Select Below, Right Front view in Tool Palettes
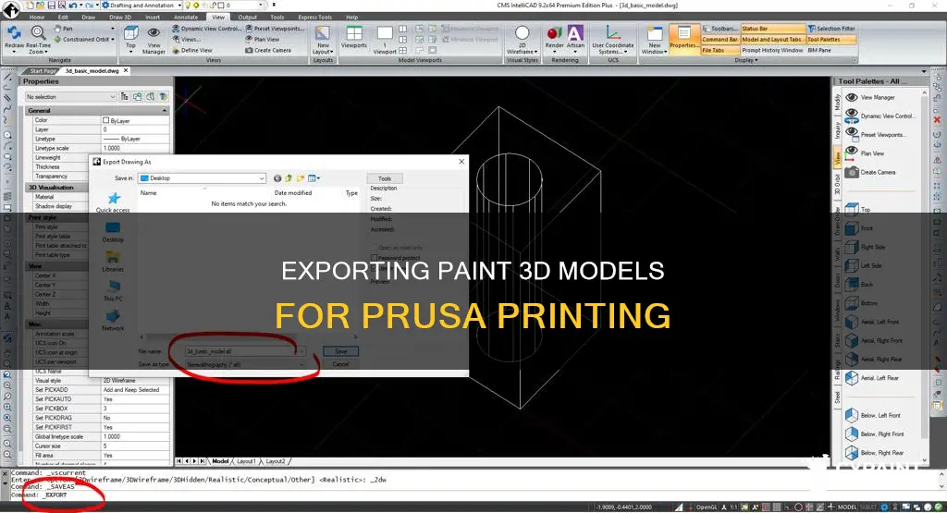 click(x=875, y=434)
